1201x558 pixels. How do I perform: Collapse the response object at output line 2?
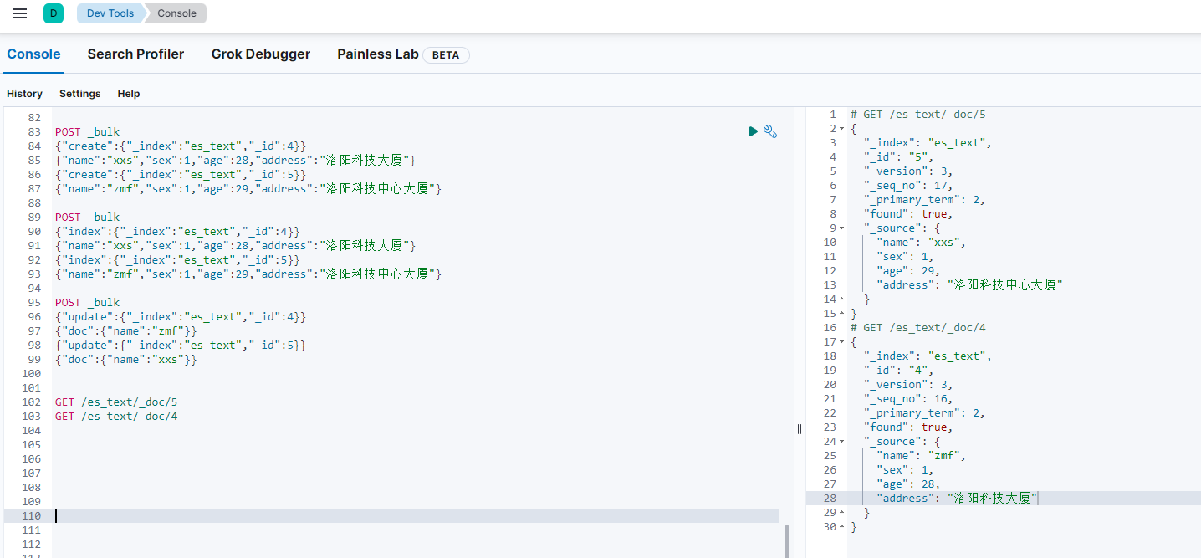click(x=841, y=129)
